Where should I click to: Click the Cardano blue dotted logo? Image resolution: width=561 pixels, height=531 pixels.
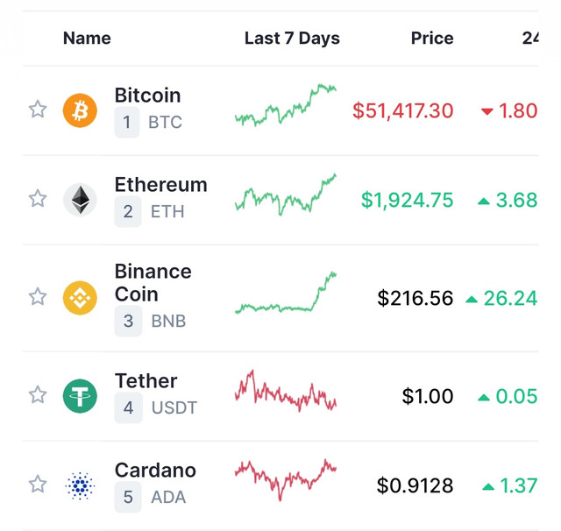click(x=80, y=485)
